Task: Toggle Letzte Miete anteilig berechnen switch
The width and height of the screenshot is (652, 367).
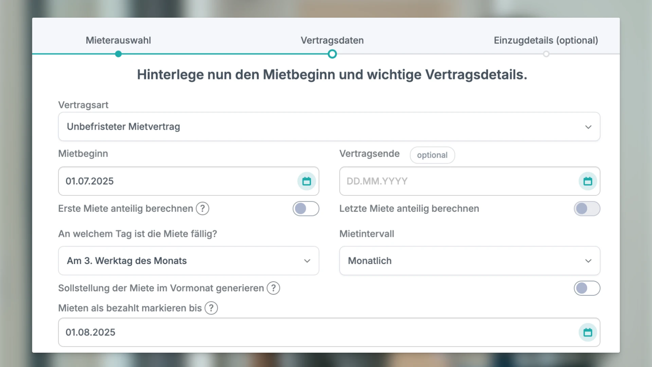Action: [587, 209]
